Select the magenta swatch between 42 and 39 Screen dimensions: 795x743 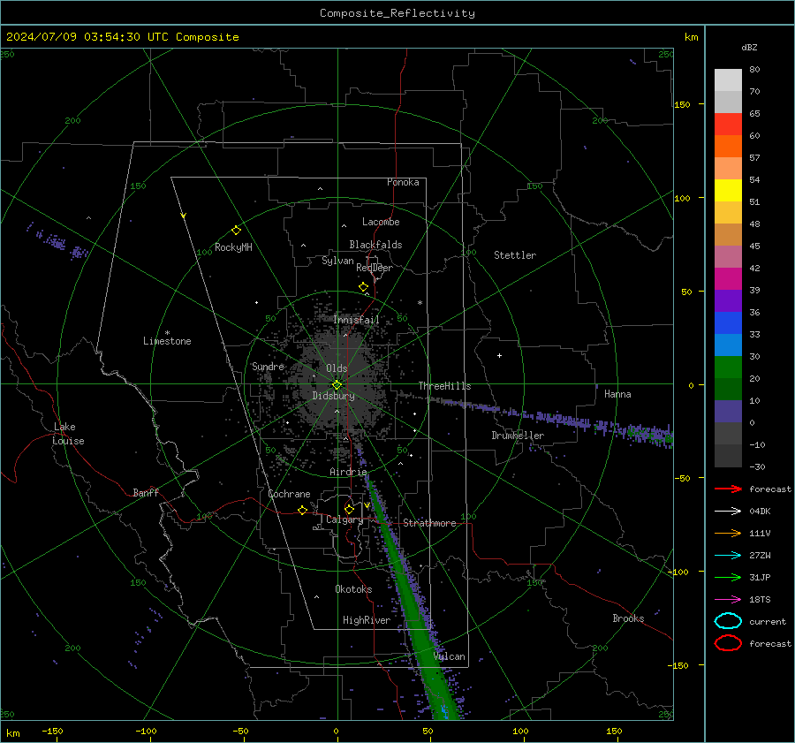click(x=728, y=278)
